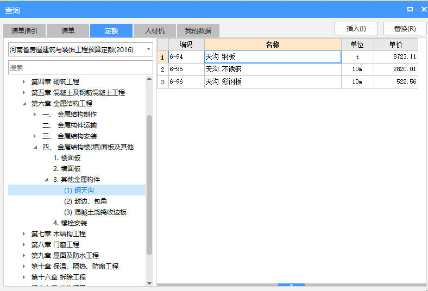428x291 pixels.
Task: Collapse 第六章 金属结构工程 arrow
Action: (x=24, y=103)
